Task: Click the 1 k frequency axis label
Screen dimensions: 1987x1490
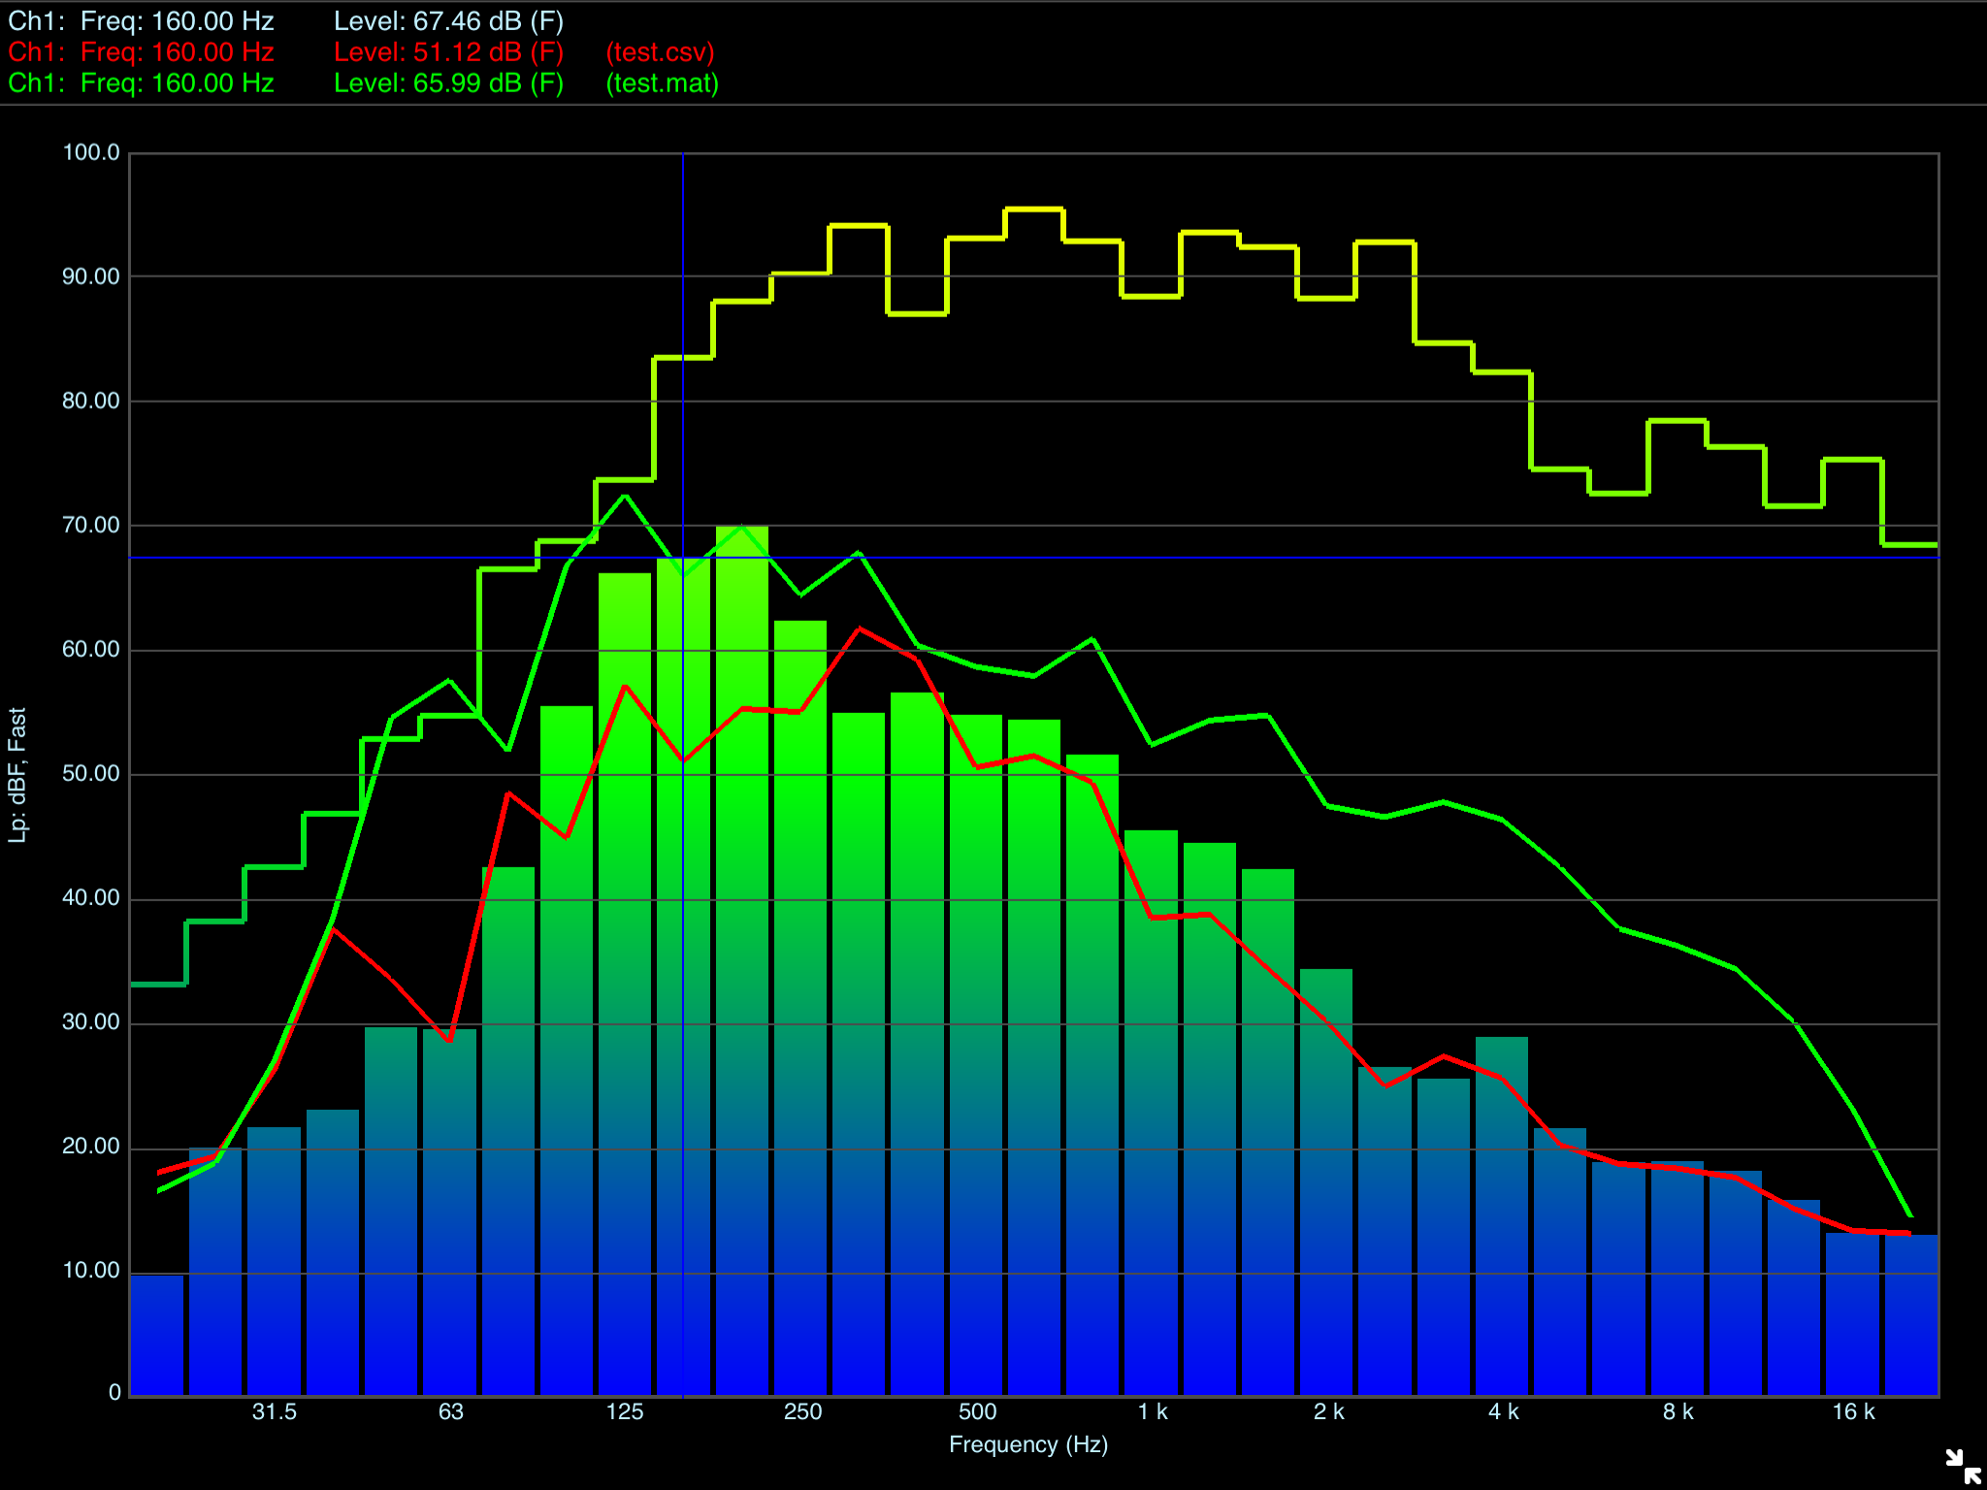Action: point(1153,1411)
